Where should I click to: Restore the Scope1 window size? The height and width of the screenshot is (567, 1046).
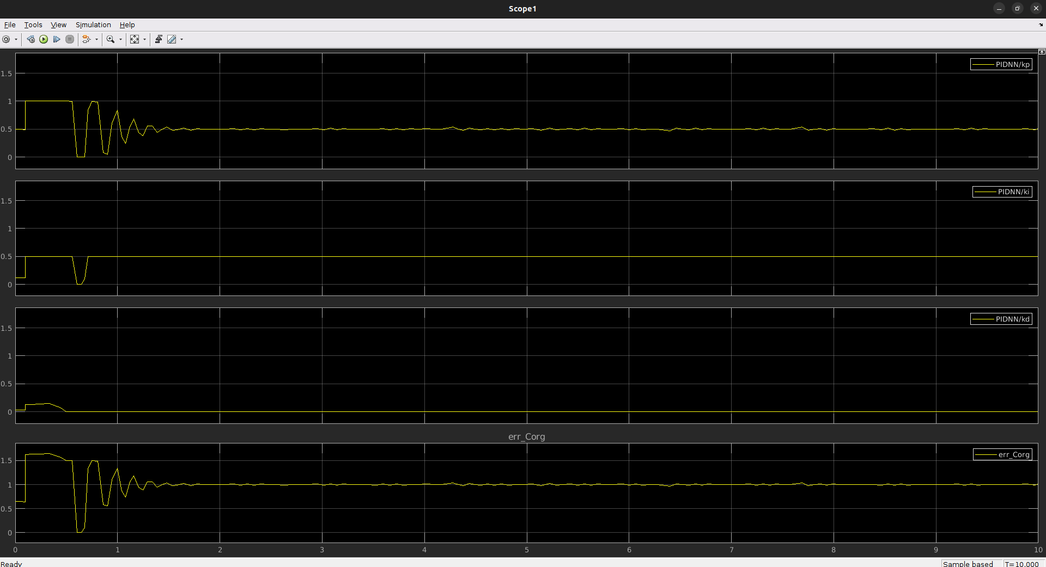pos(1017,9)
